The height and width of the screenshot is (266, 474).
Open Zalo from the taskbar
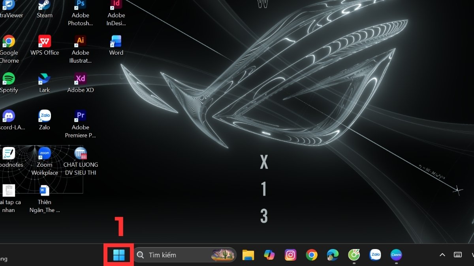pos(375,255)
